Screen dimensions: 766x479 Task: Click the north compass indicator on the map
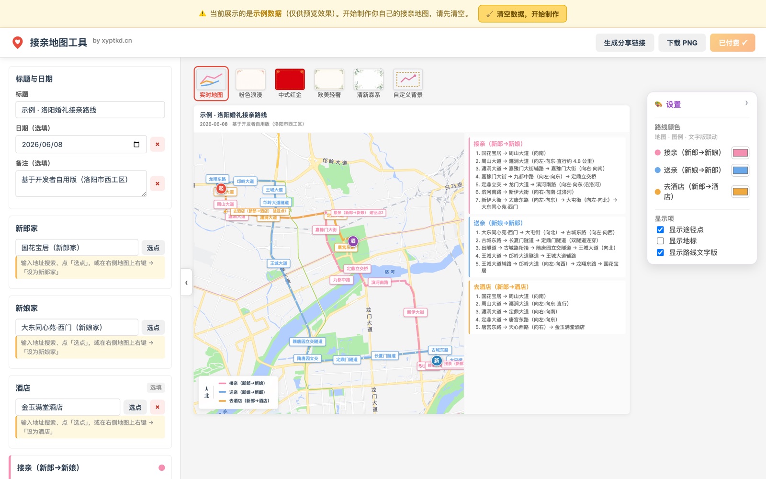pos(207,392)
